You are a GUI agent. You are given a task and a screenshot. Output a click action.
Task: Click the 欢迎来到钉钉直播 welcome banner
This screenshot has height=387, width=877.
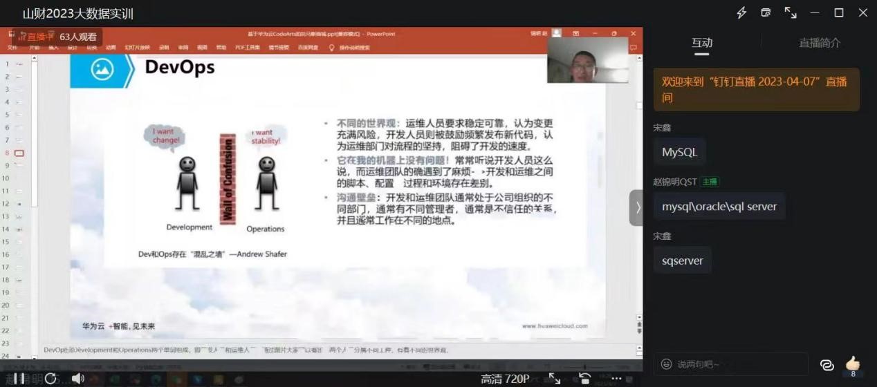[x=756, y=90]
